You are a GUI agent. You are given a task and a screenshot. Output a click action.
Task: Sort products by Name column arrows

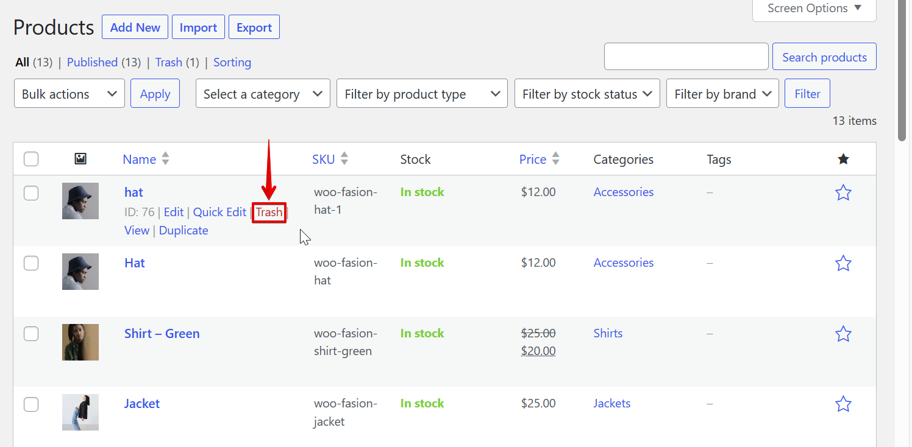pyautogui.click(x=165, y=159)
